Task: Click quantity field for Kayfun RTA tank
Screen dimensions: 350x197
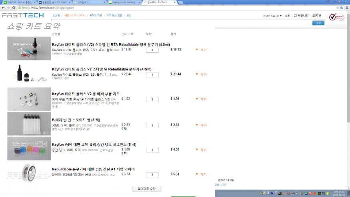Action: tap(152, 50)
